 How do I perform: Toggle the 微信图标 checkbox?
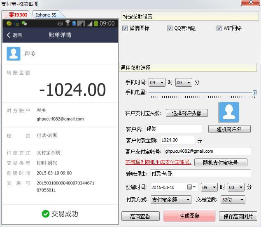point(125,28)
